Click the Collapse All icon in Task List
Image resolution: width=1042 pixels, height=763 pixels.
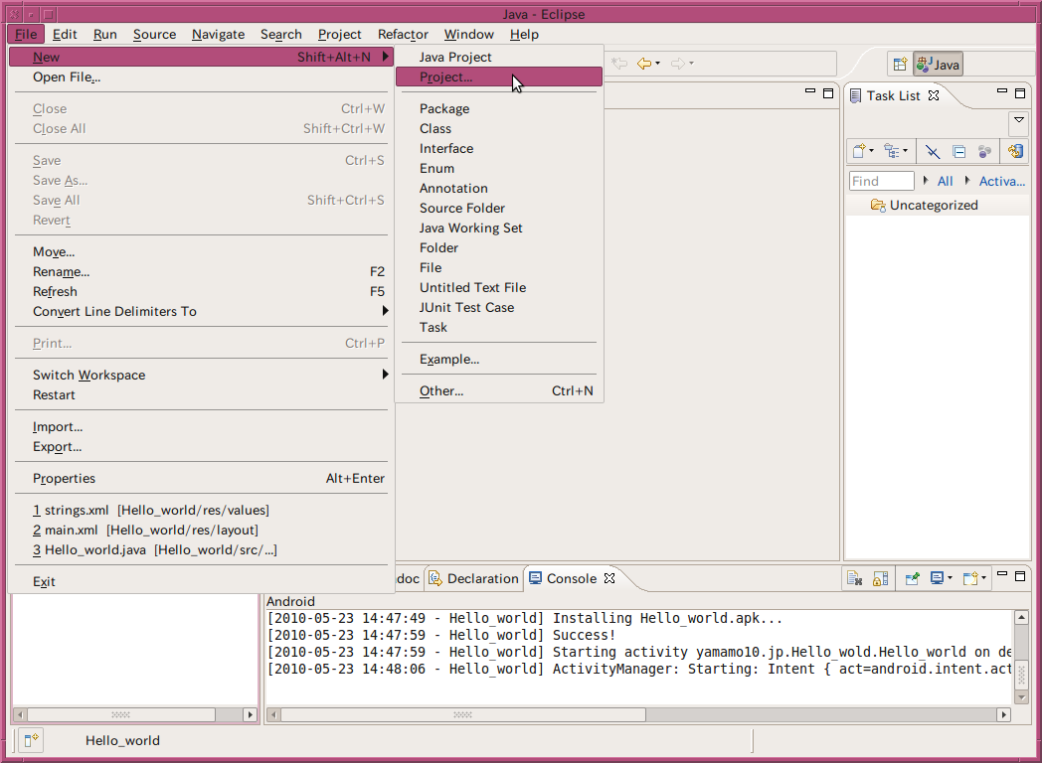coord(958,152)
